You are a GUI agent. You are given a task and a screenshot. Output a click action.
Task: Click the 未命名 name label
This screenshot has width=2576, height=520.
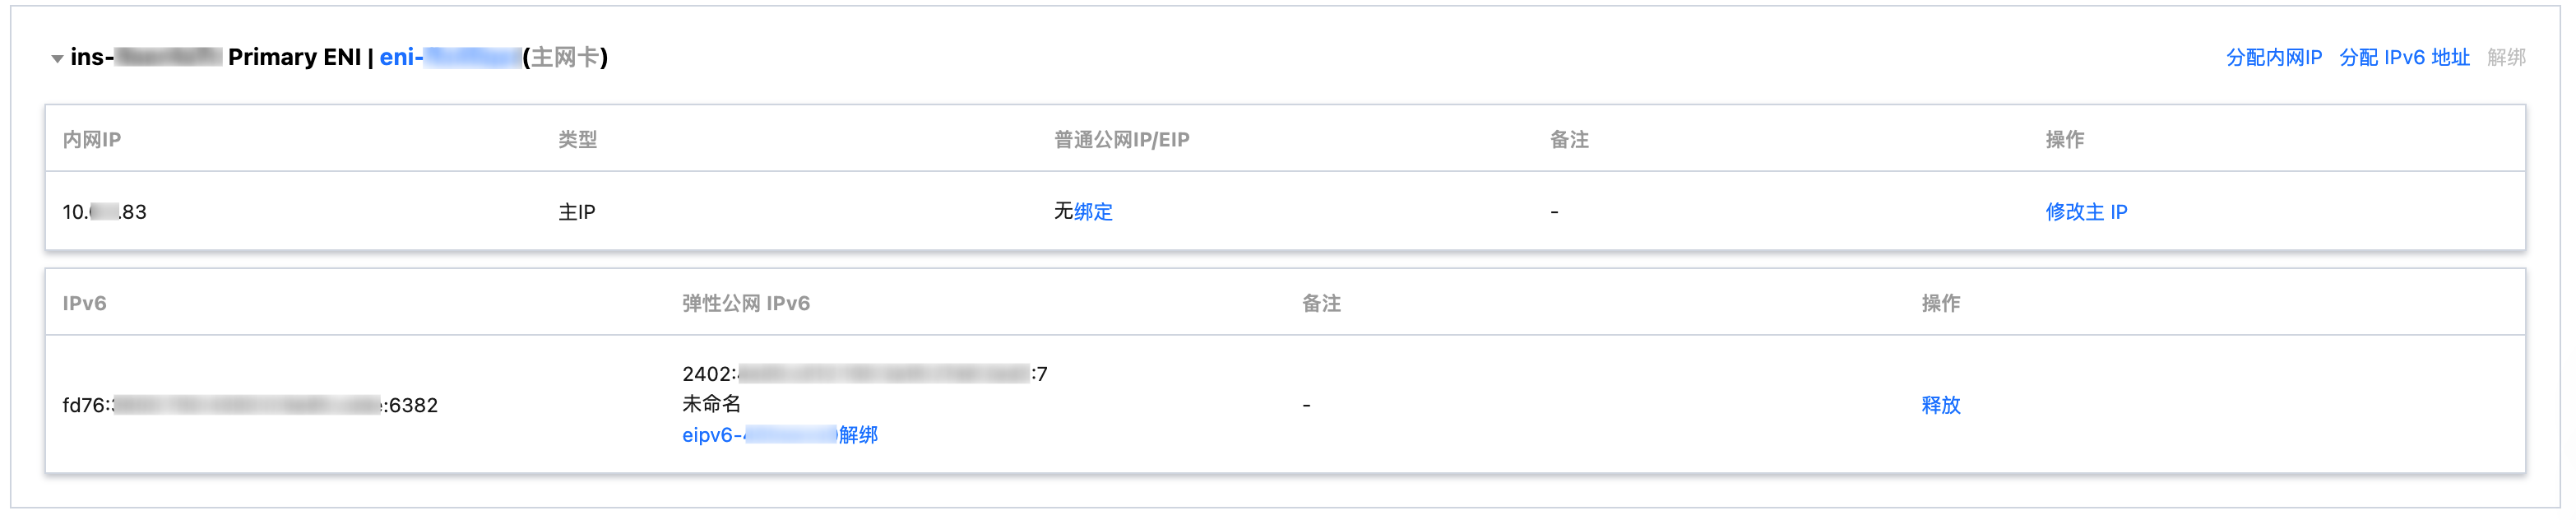(711, 404)
